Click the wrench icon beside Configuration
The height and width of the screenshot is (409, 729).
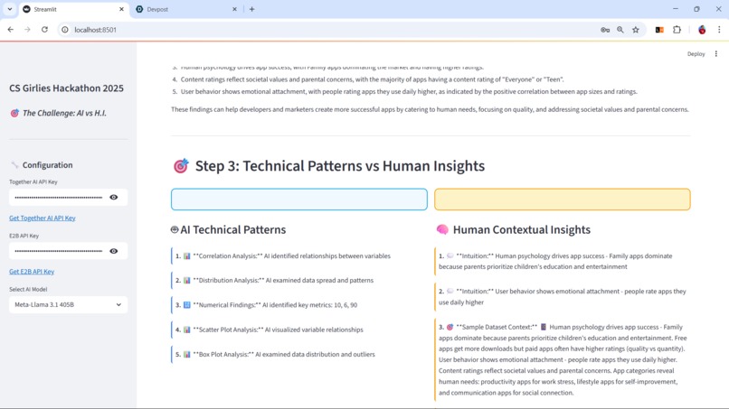pyautogui.click(x=14, y=165)
